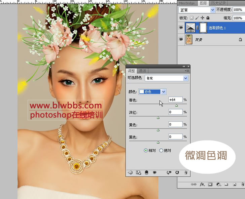Click the view previous state icon
Viewport: 245px width, 199px height.
point(169,172)
